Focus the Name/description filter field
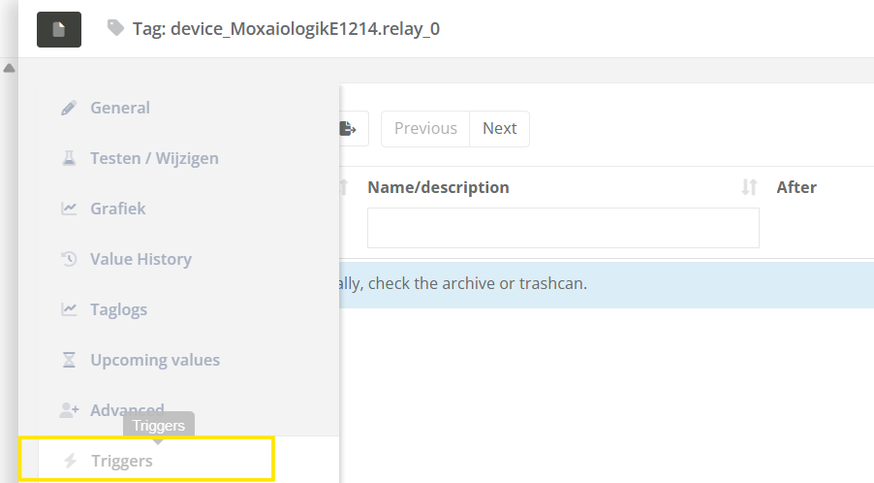874x483 pixels. tap(563, 228)
